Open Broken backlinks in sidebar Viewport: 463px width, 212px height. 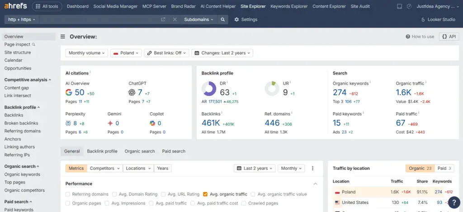[21, 123]
